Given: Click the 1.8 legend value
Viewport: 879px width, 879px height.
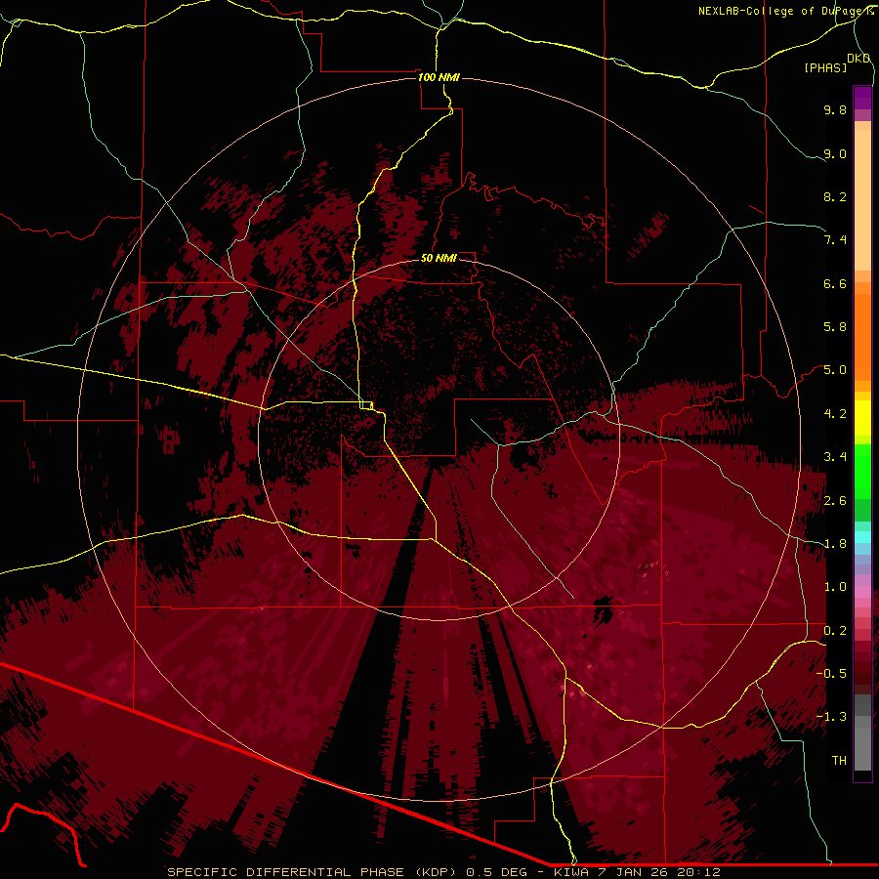Looking at the screenshot, I should (835, 544).
